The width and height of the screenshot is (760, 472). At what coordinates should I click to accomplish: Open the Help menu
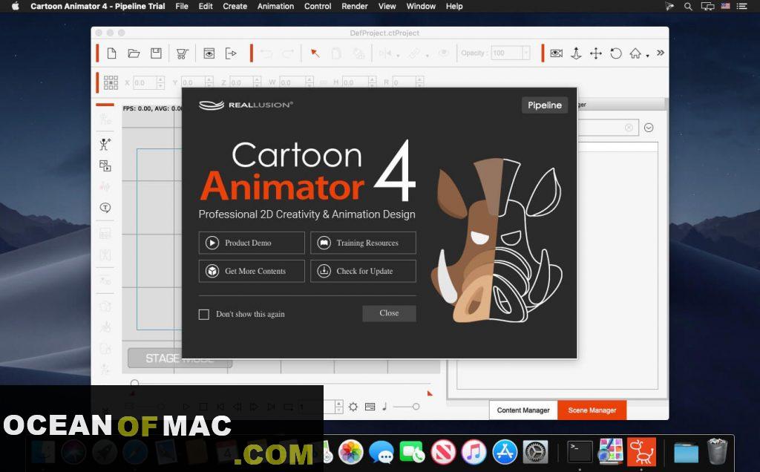pyautogui.click(x=454, y=6)
